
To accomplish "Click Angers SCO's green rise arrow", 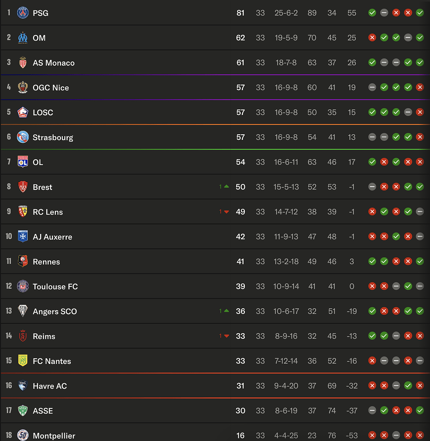I will 226,311.
